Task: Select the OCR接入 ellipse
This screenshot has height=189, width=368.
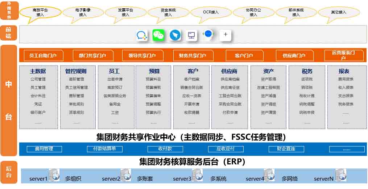Action: point(211,12)
